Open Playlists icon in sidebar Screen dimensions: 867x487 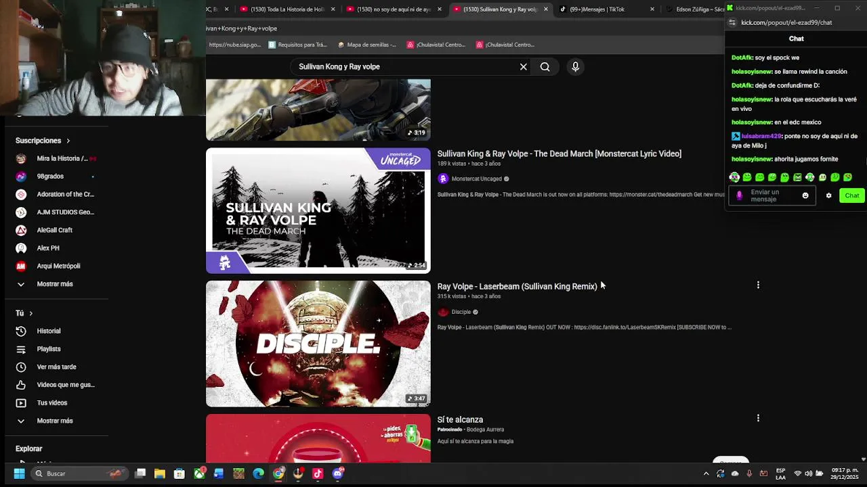pyautogui.click(x=21, y=349)
